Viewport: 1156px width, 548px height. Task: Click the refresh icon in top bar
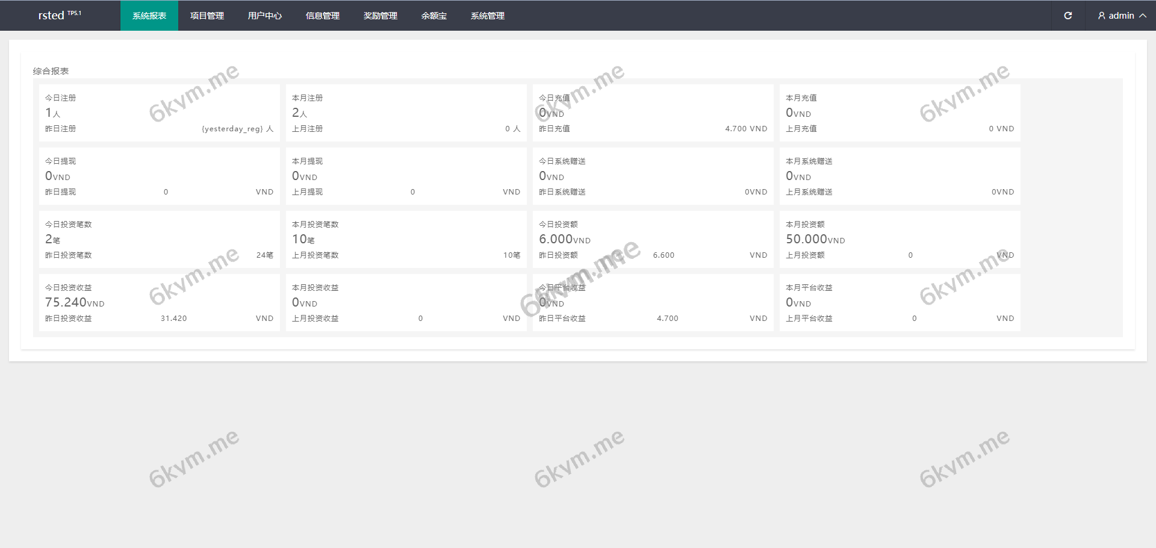1067,16
